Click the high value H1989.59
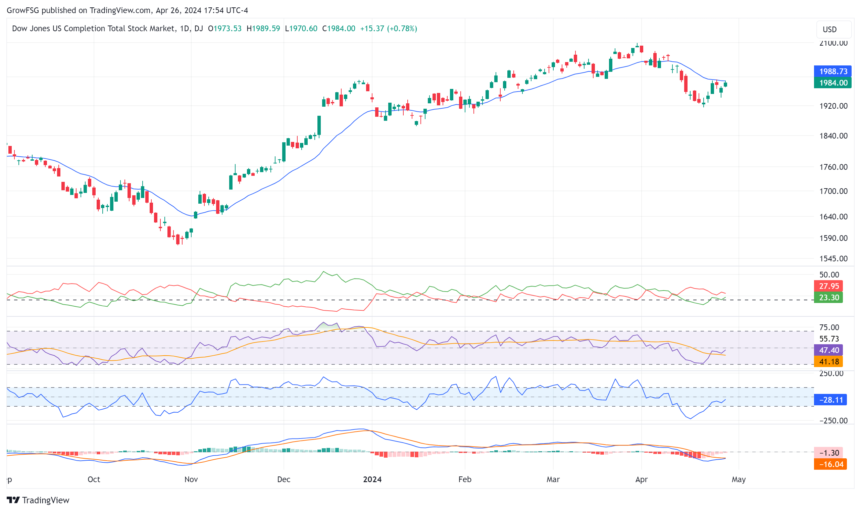Screen dimensions: 861x512 263,29
